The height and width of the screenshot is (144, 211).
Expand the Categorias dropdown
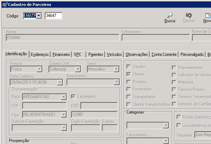coord(166,125)
